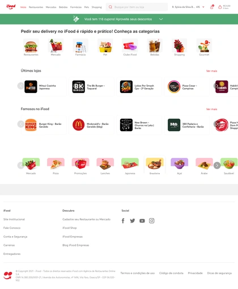
Task: Expand the coupons banner chevron
Action: pos(161,19)
